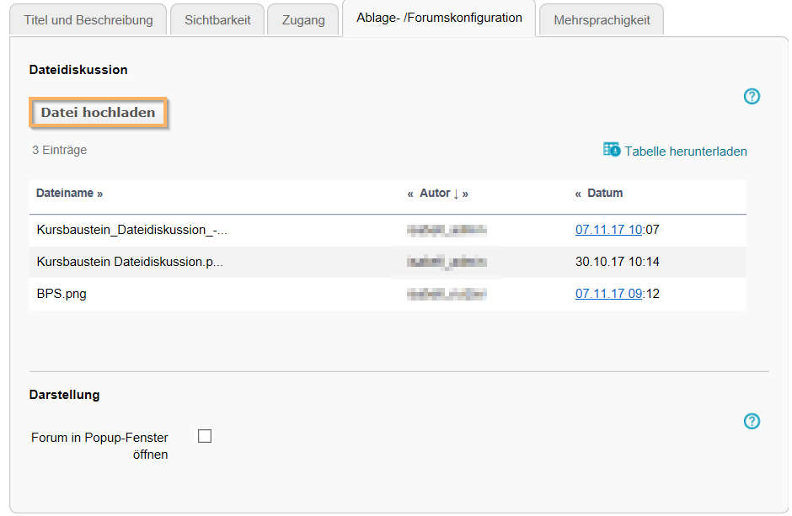Click the Datei hochladen button
The width and height of the screenshot is (792, 516).
99,111
